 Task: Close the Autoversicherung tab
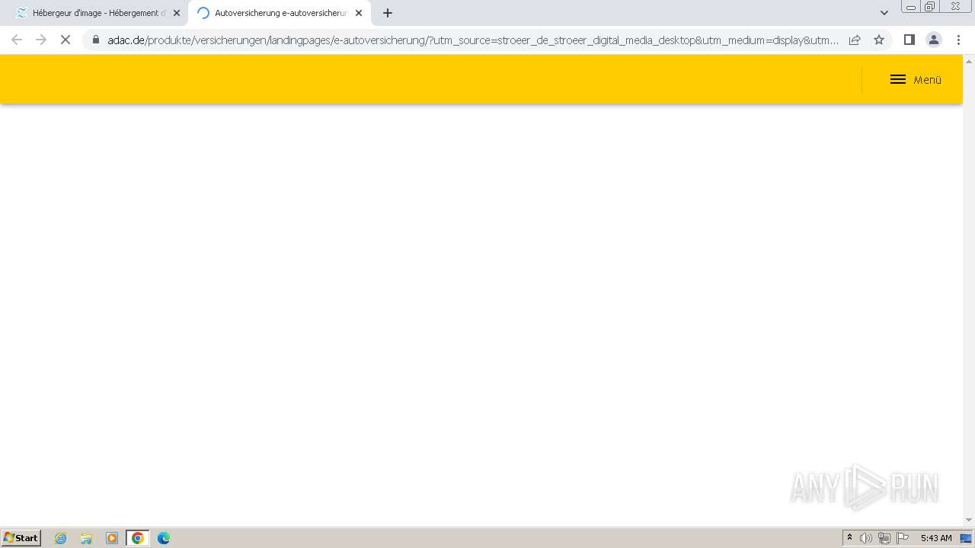click(x=359, y=13)
